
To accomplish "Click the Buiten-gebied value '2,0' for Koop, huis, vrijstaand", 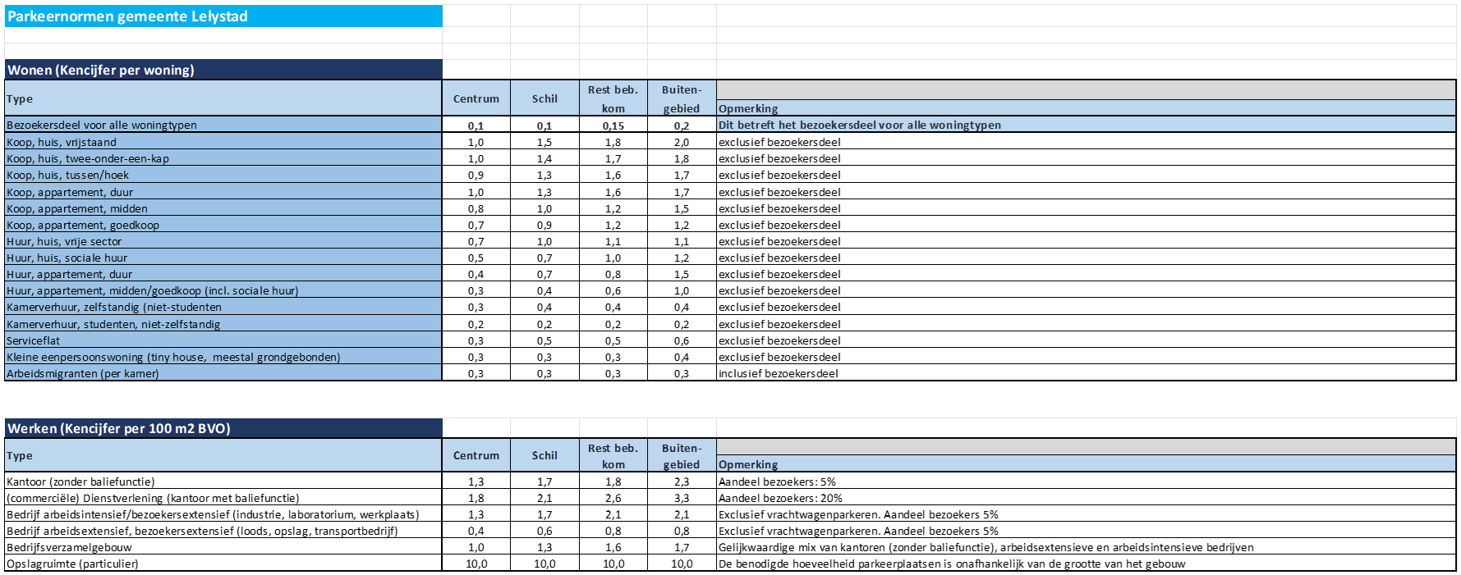I will pos(682,142).
